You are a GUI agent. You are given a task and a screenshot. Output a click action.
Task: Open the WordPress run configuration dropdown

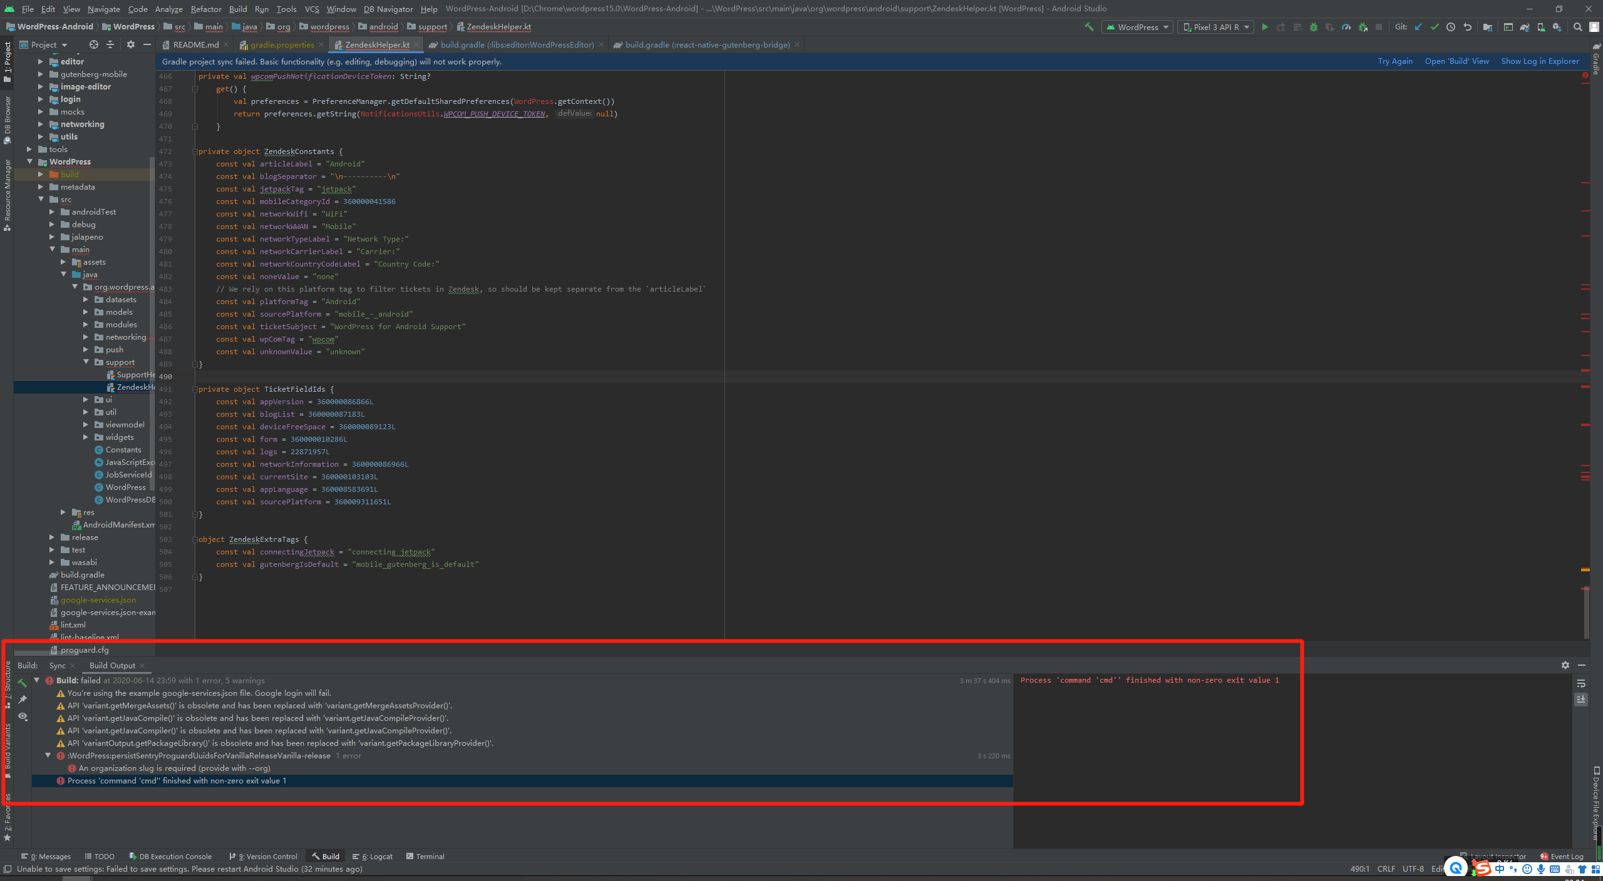coord(1137,27)
